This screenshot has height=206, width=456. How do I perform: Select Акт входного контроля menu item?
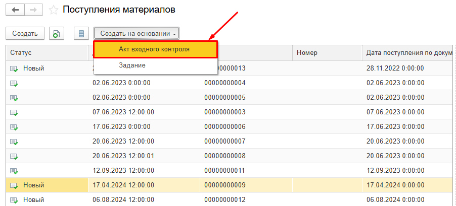coord(155,49)
